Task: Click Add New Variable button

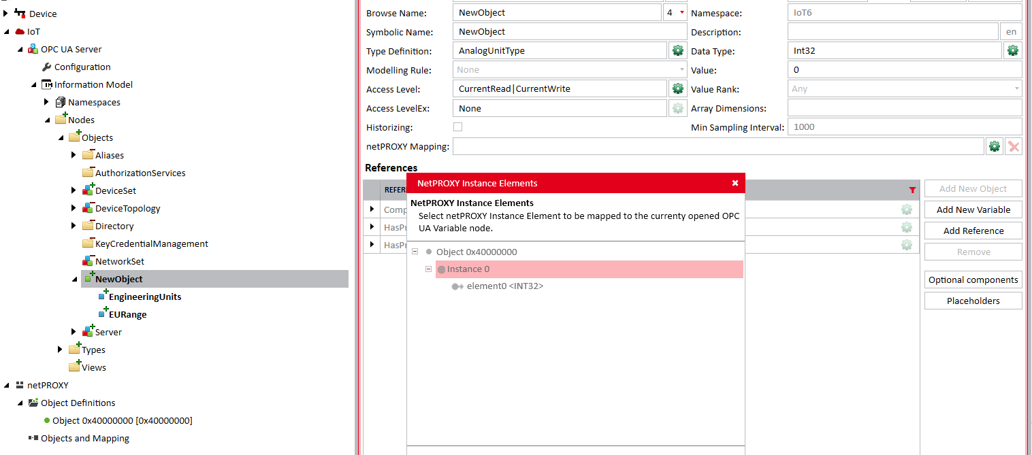Action: [973, 209]
